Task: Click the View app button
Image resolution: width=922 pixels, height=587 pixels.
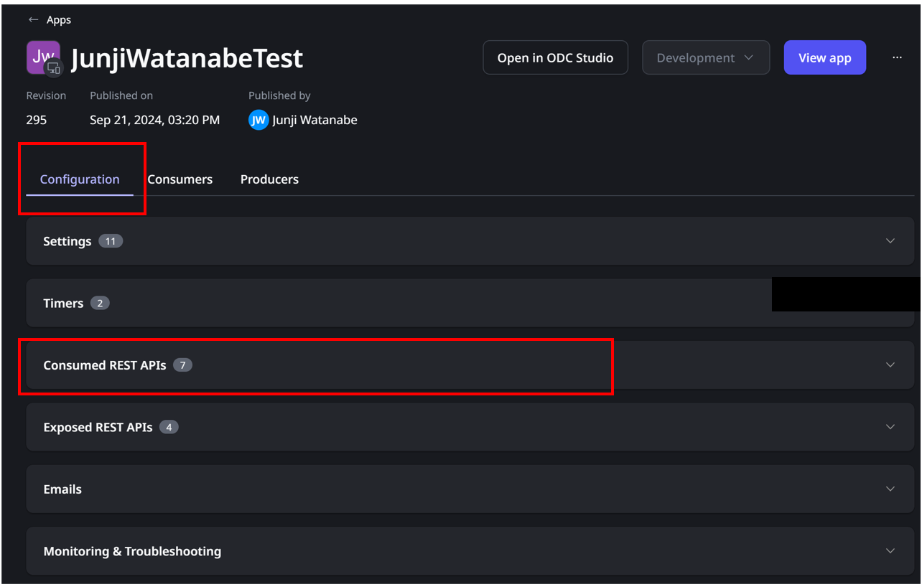Action: (824, 57)
